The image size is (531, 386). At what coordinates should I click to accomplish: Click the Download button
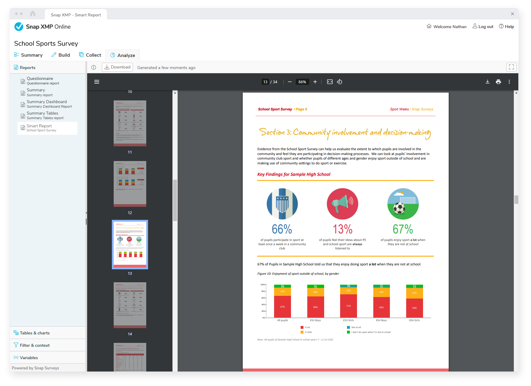117,67
